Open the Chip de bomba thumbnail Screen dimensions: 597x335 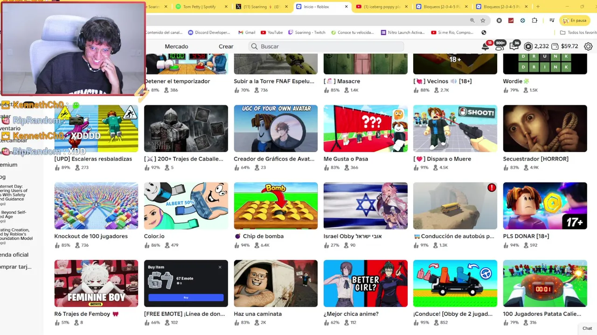[x=276, y=206]
